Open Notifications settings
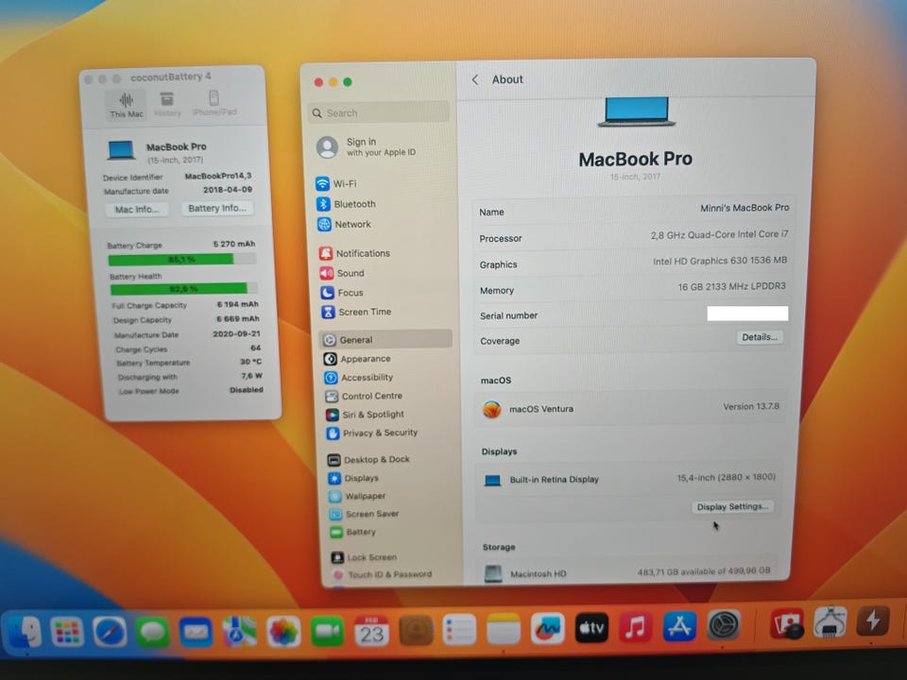 coord(354,253)
